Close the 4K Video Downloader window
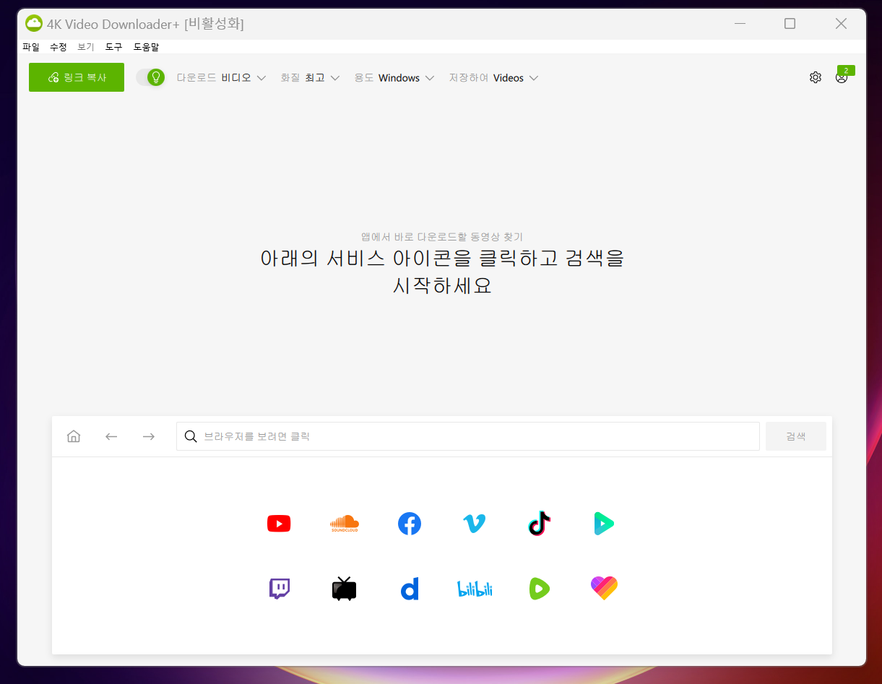Screen dimensions: 882x684 pos(841,24)
